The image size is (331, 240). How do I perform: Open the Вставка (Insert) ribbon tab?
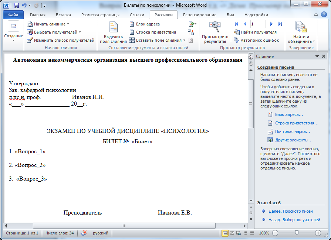64,15
